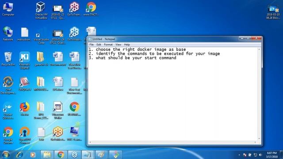Select the Recycle Bin icon
The width and height of the screenshot is (283, 159).
(8, 59)
